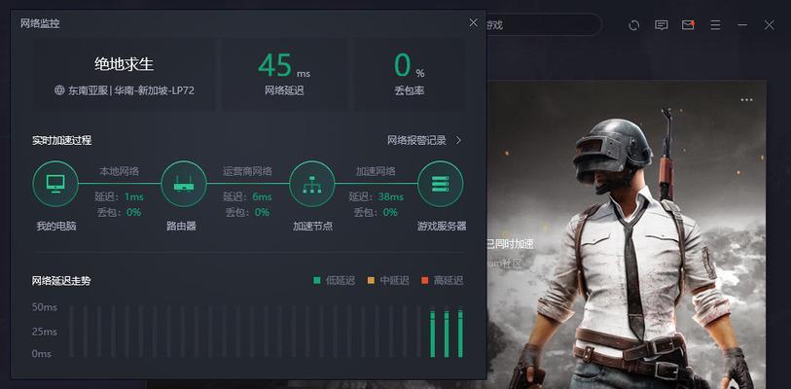Click the My Computer monitor icon
This screenshot has width=791, height=389.
coord(55,184)
